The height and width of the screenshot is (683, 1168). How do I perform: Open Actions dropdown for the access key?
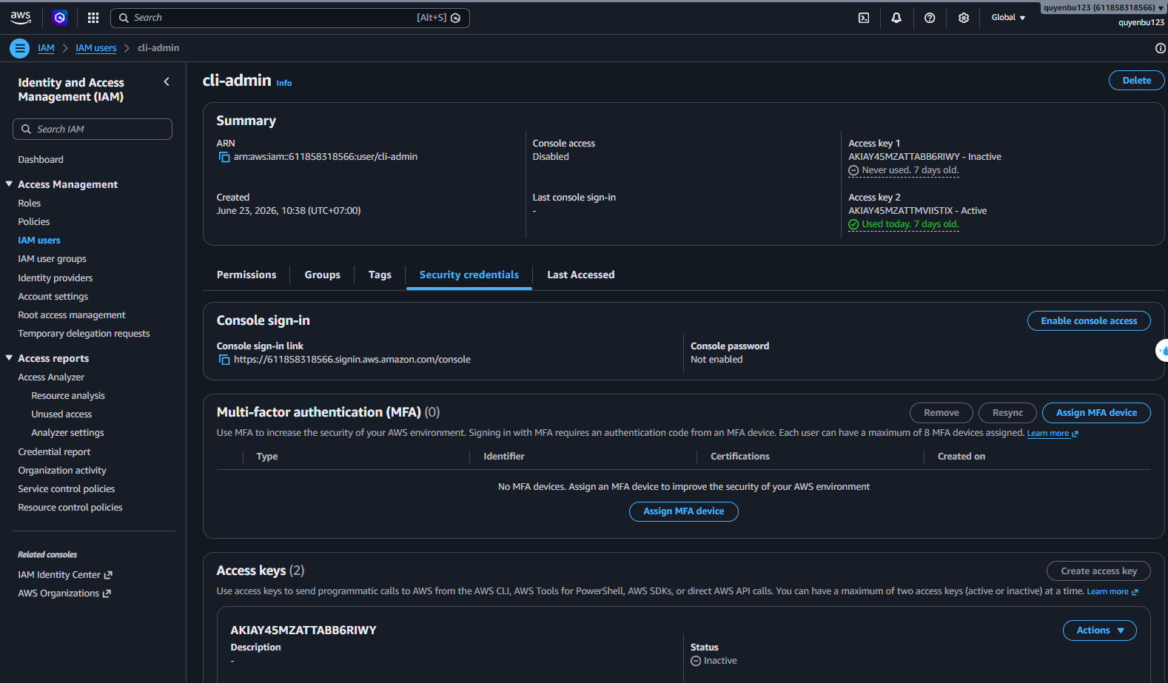[1100, 630]
